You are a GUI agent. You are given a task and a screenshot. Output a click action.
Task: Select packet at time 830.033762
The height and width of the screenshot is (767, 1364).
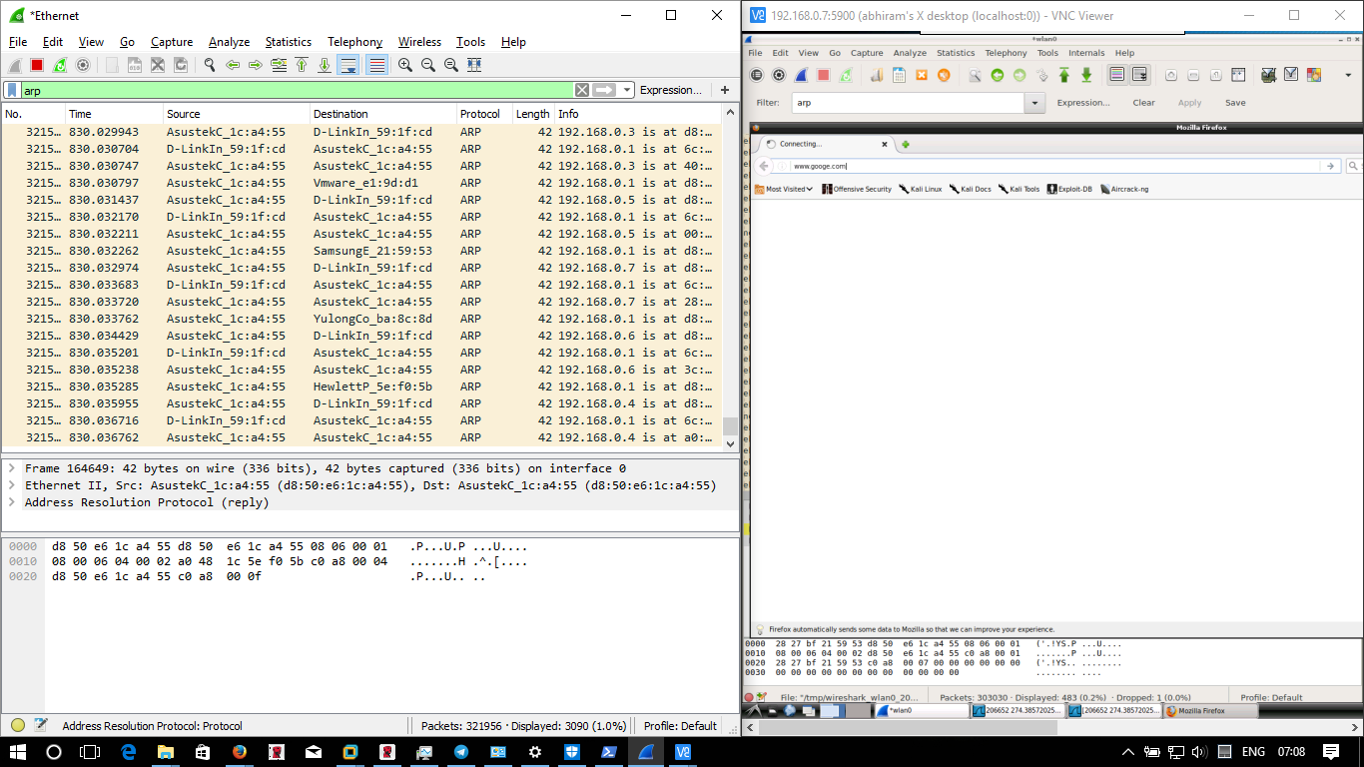(360, 319)
